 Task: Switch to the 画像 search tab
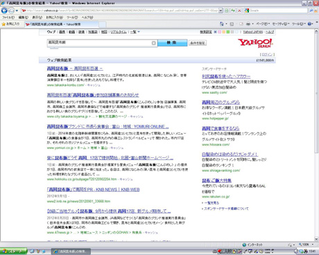[x=62, y=32]
